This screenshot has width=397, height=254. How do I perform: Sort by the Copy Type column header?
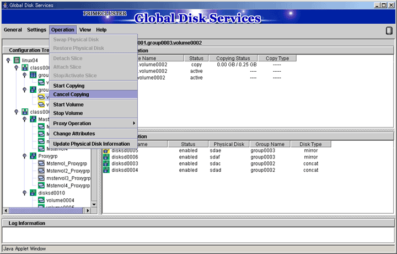click(x=277, y=59)
